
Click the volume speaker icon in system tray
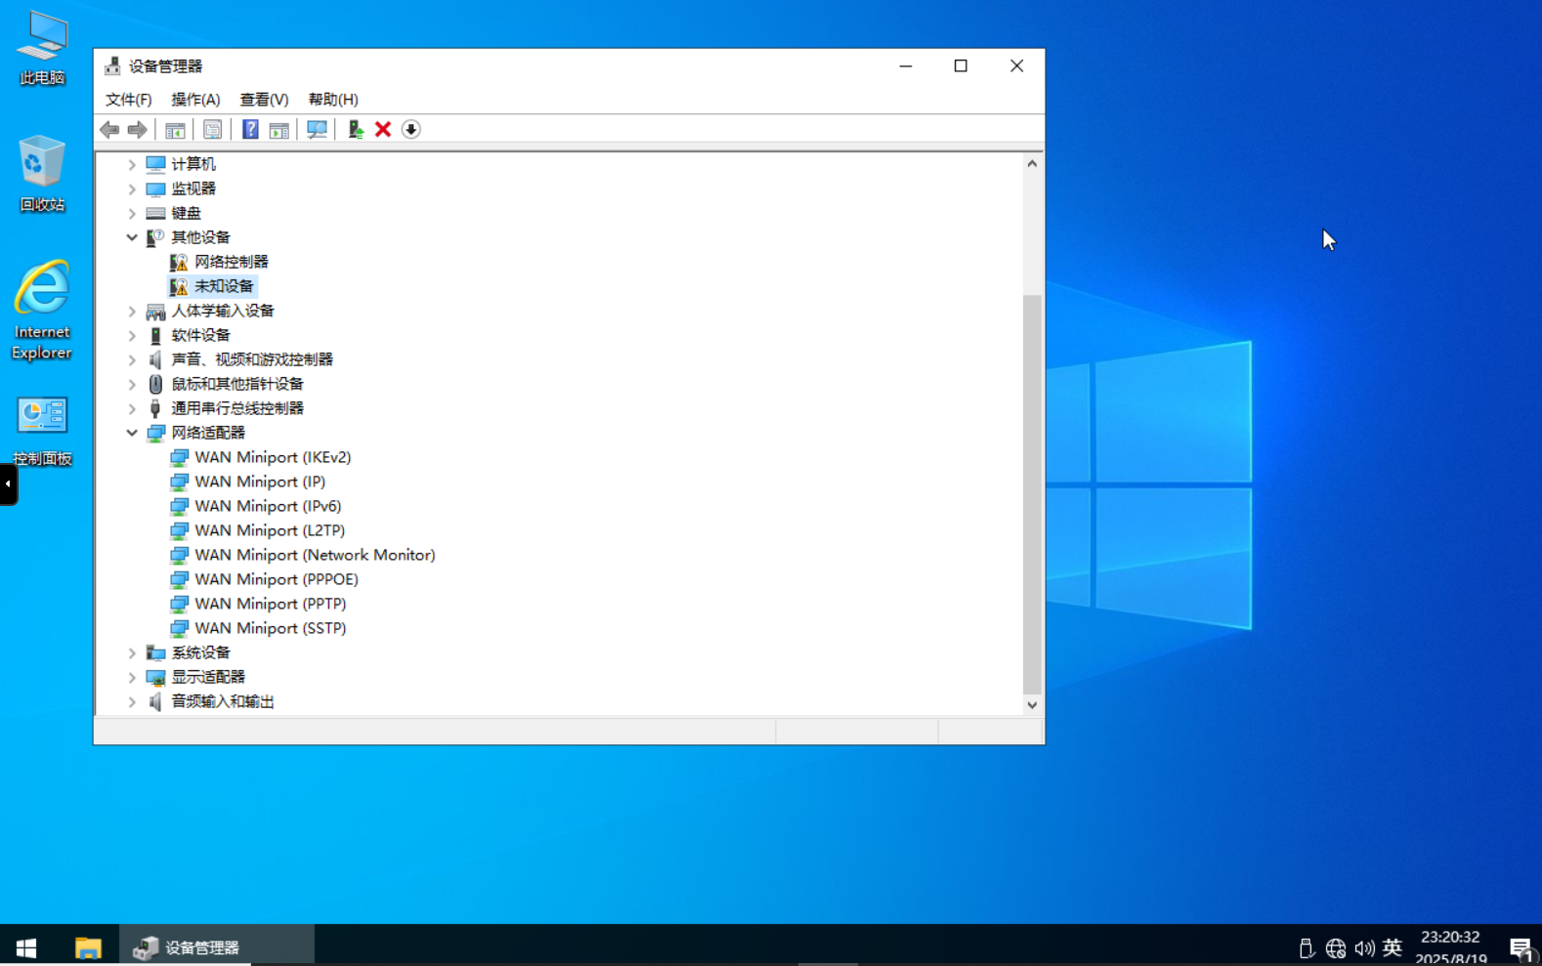click(x=1364, y=947)
